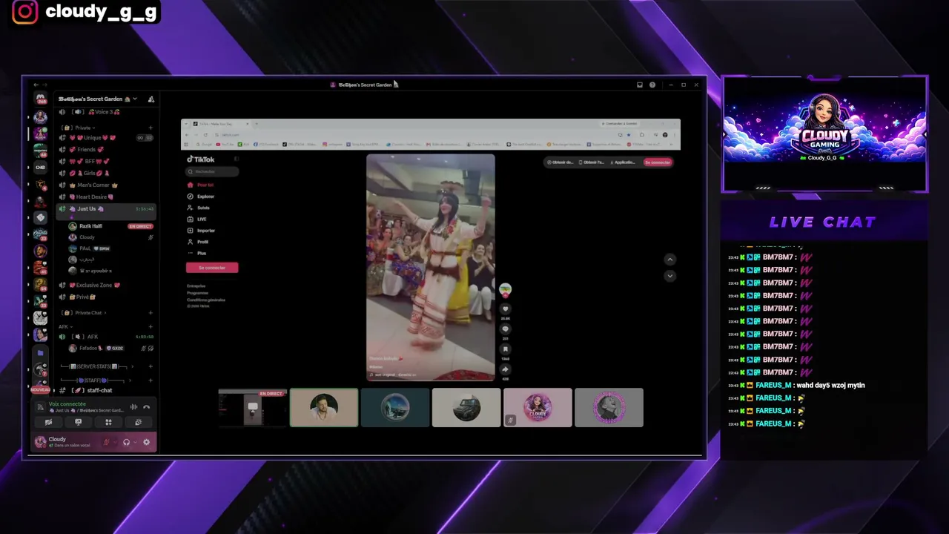Viewport: 949px width, 534px height.
Task: Share the TikTok video with the arrow icon
Action: pyautogui.click(x=505, y=369)
